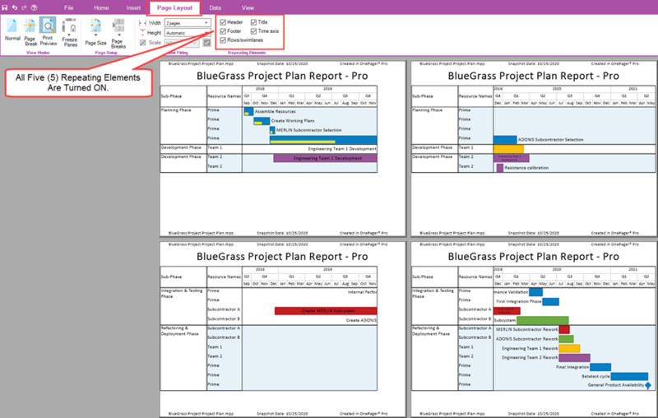Open the Height 'Automatic' combo box
The width and height of the screenshot is (658, 418).
tap(188, 33)
